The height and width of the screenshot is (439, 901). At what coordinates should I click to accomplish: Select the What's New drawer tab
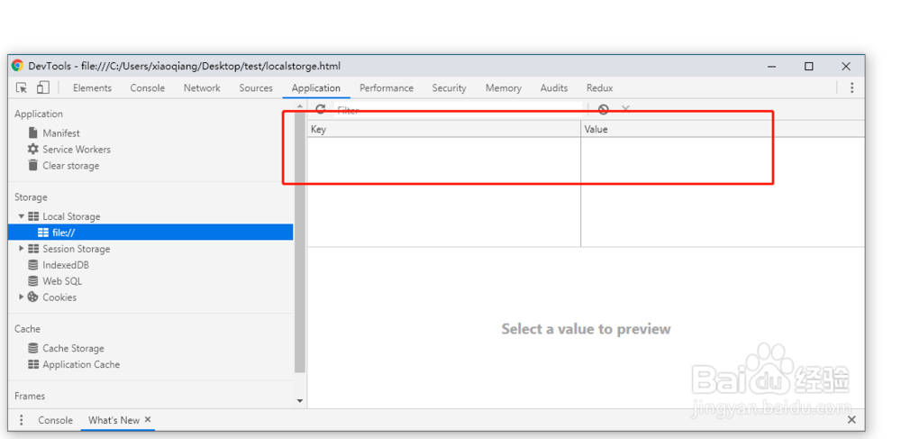tap(114, 420)
